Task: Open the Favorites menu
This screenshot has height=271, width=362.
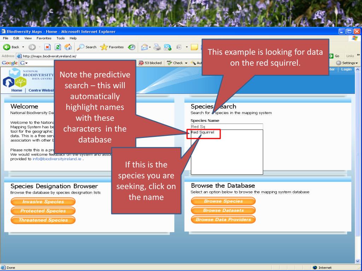Action: pos(44,38)
